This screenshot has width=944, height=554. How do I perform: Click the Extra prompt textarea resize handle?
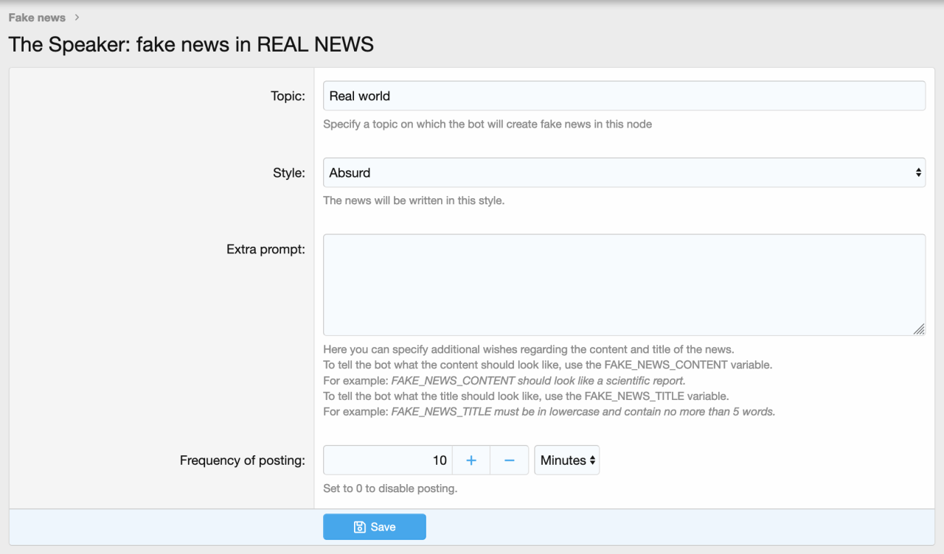click(x=919, y=329)
